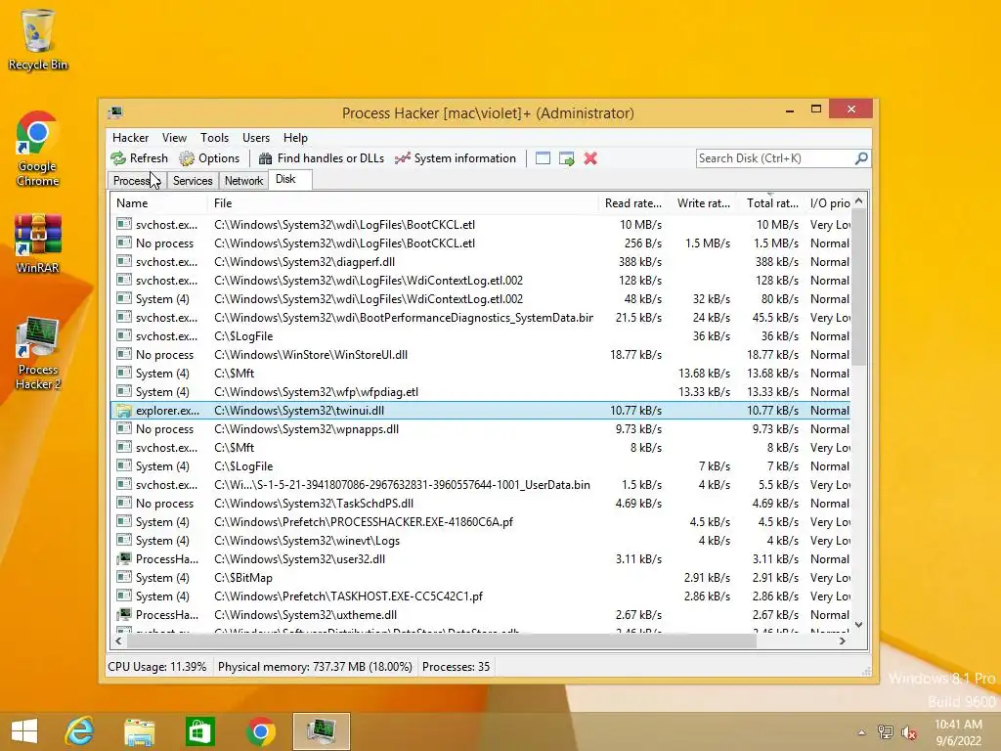Sort by Total rate column header
The height and width of the screenshot is (751, 1001).
[770, 203]
